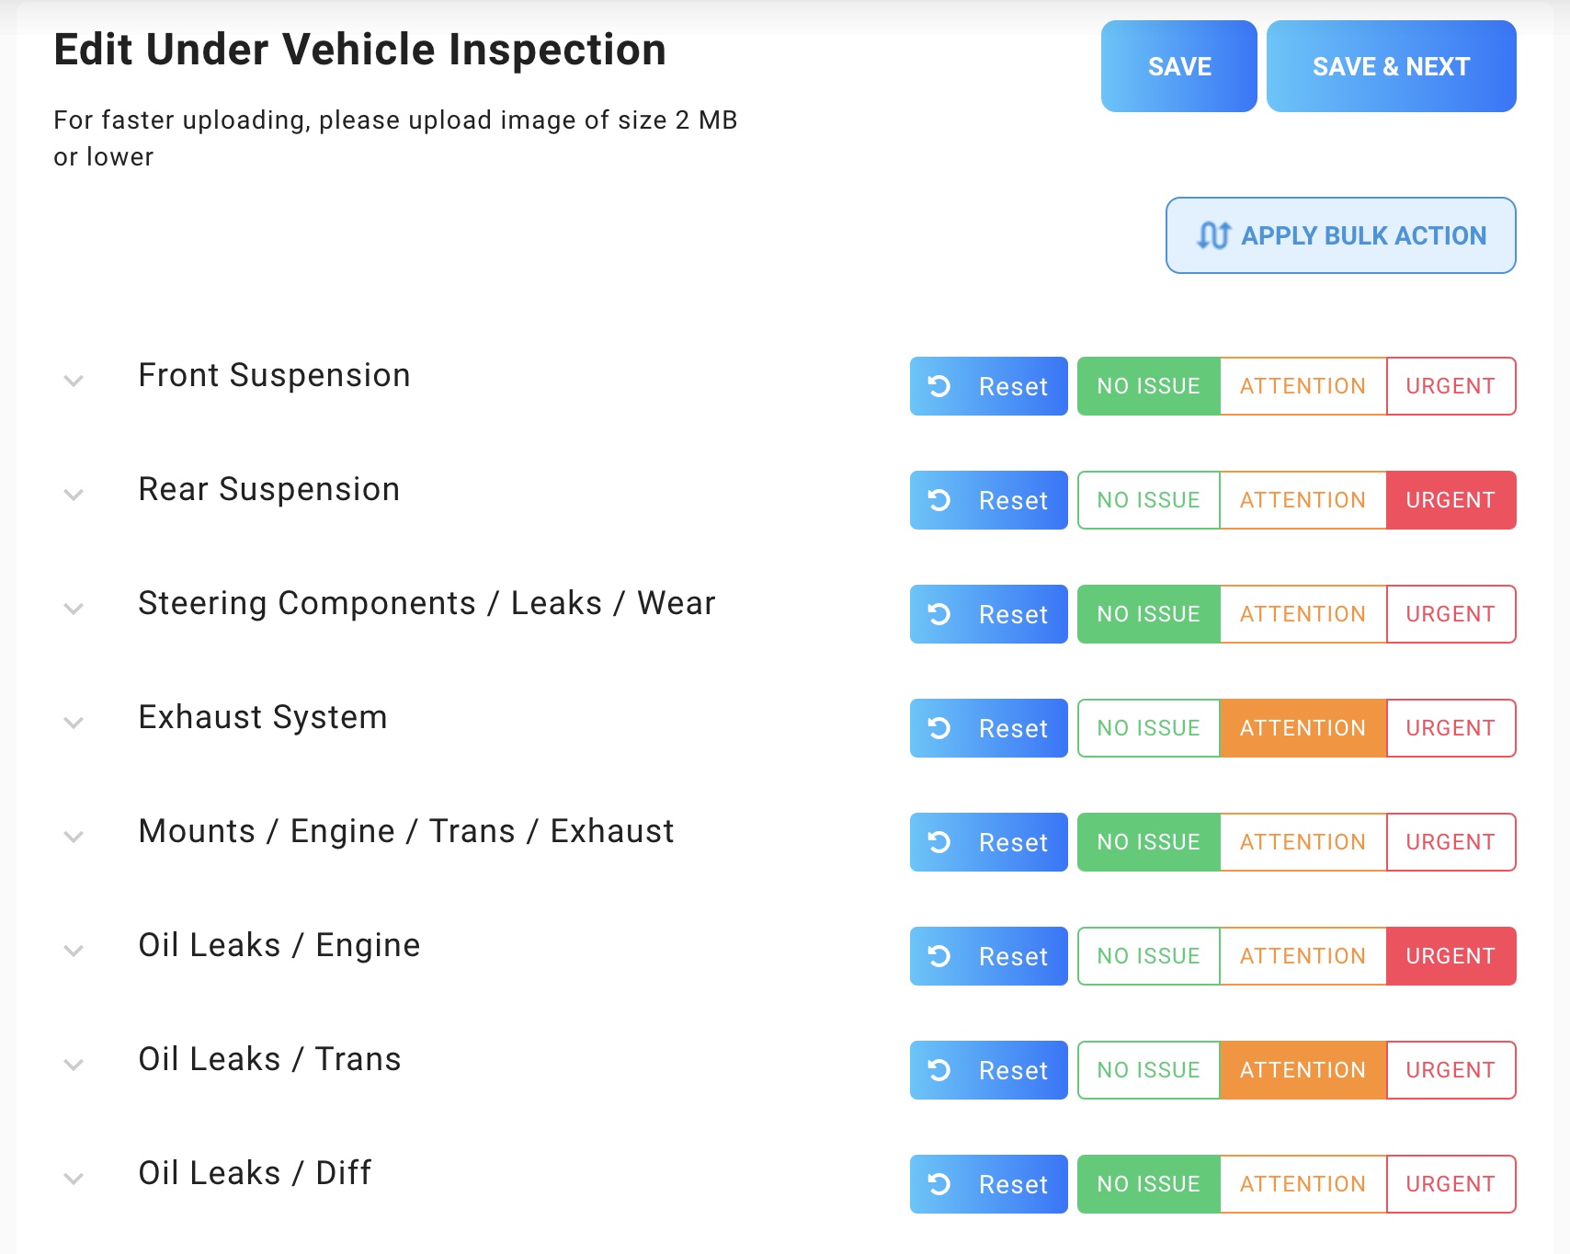Click the reset arrow icon for Oil Leaks / Trans
The image size is (1570, 1254).
pos(939,1070)
